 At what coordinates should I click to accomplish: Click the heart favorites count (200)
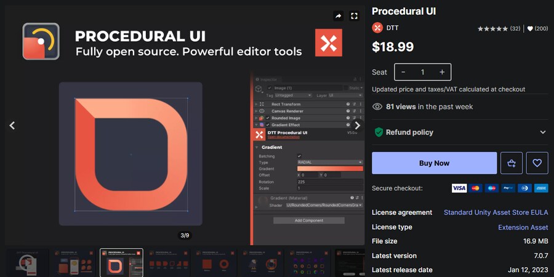coord(537,28)
